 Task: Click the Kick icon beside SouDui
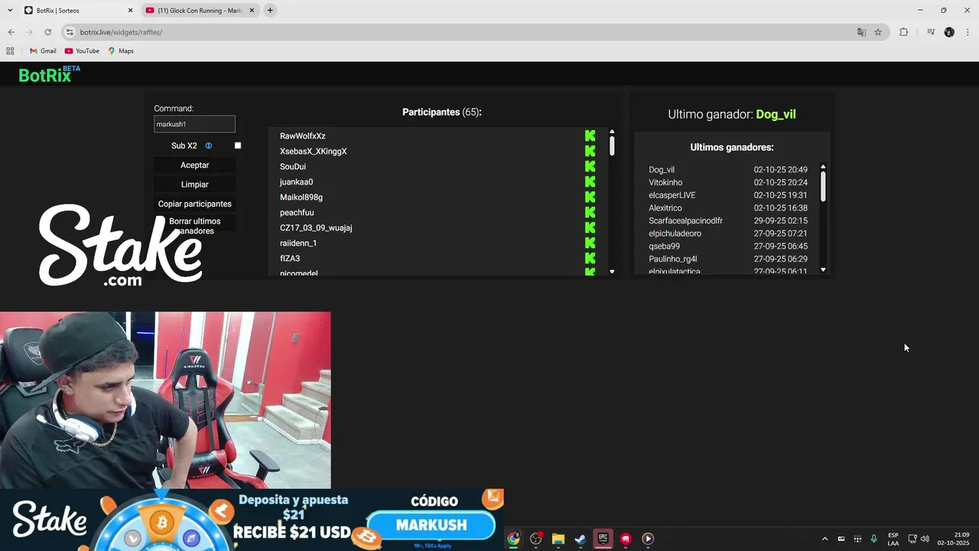590,166
